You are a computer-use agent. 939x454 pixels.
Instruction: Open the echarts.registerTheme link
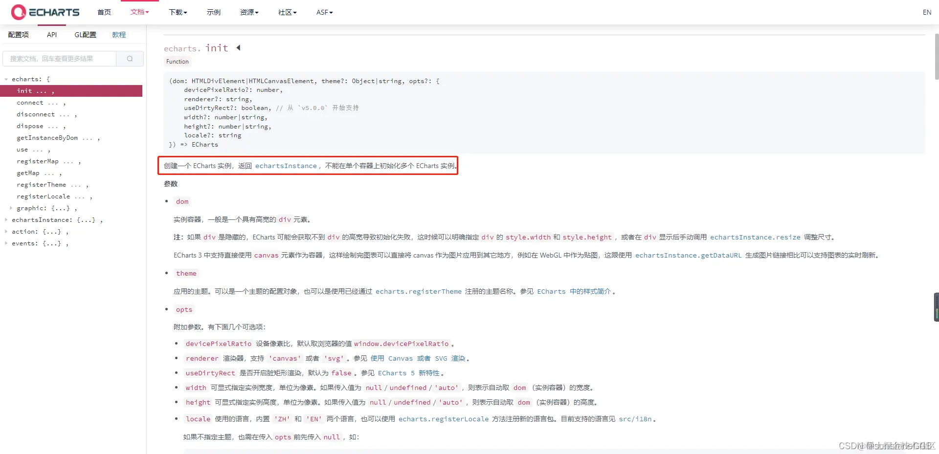point(419,292)
